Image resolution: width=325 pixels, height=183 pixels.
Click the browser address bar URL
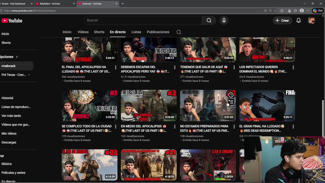[30, 11]
